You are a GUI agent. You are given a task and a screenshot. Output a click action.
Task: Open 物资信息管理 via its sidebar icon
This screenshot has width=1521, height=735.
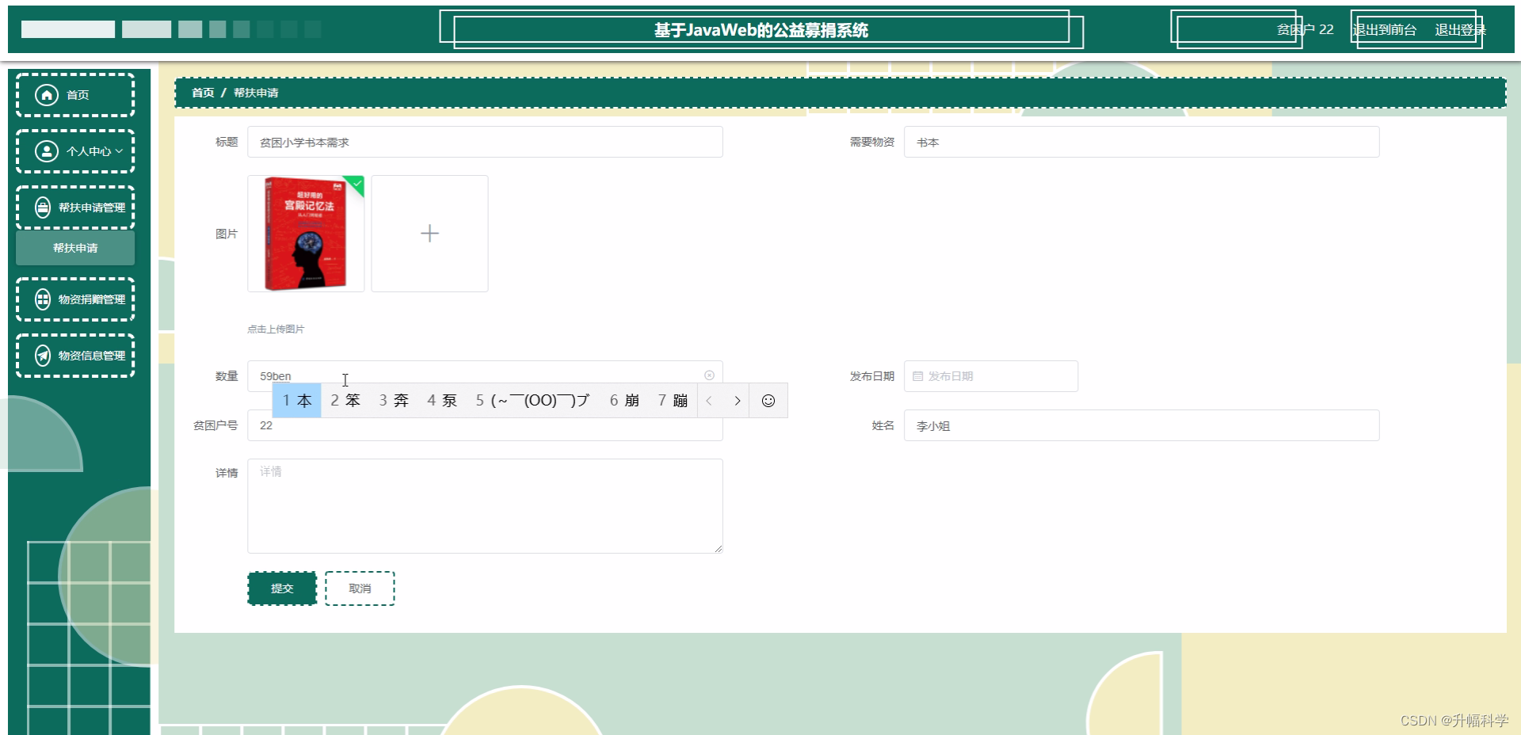[x=42, y=355]
